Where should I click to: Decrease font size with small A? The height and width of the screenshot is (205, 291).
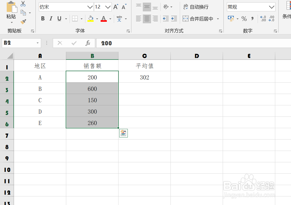click(x=124, y=7)
